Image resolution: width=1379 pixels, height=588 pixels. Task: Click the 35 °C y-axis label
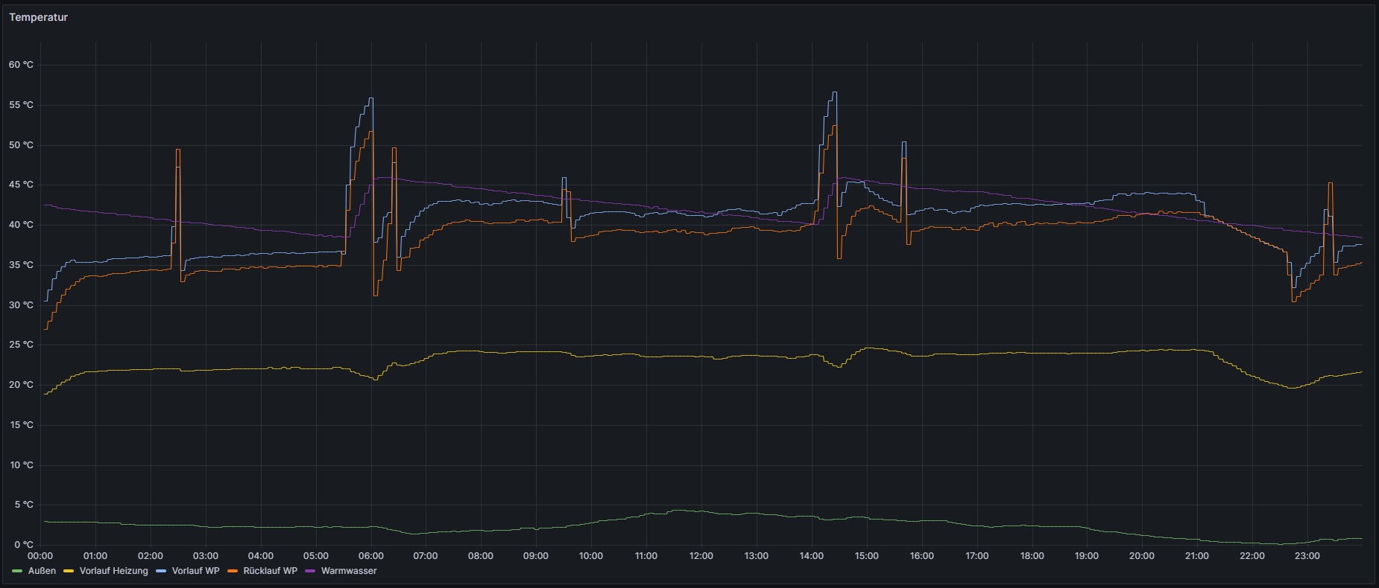point(21,265)
